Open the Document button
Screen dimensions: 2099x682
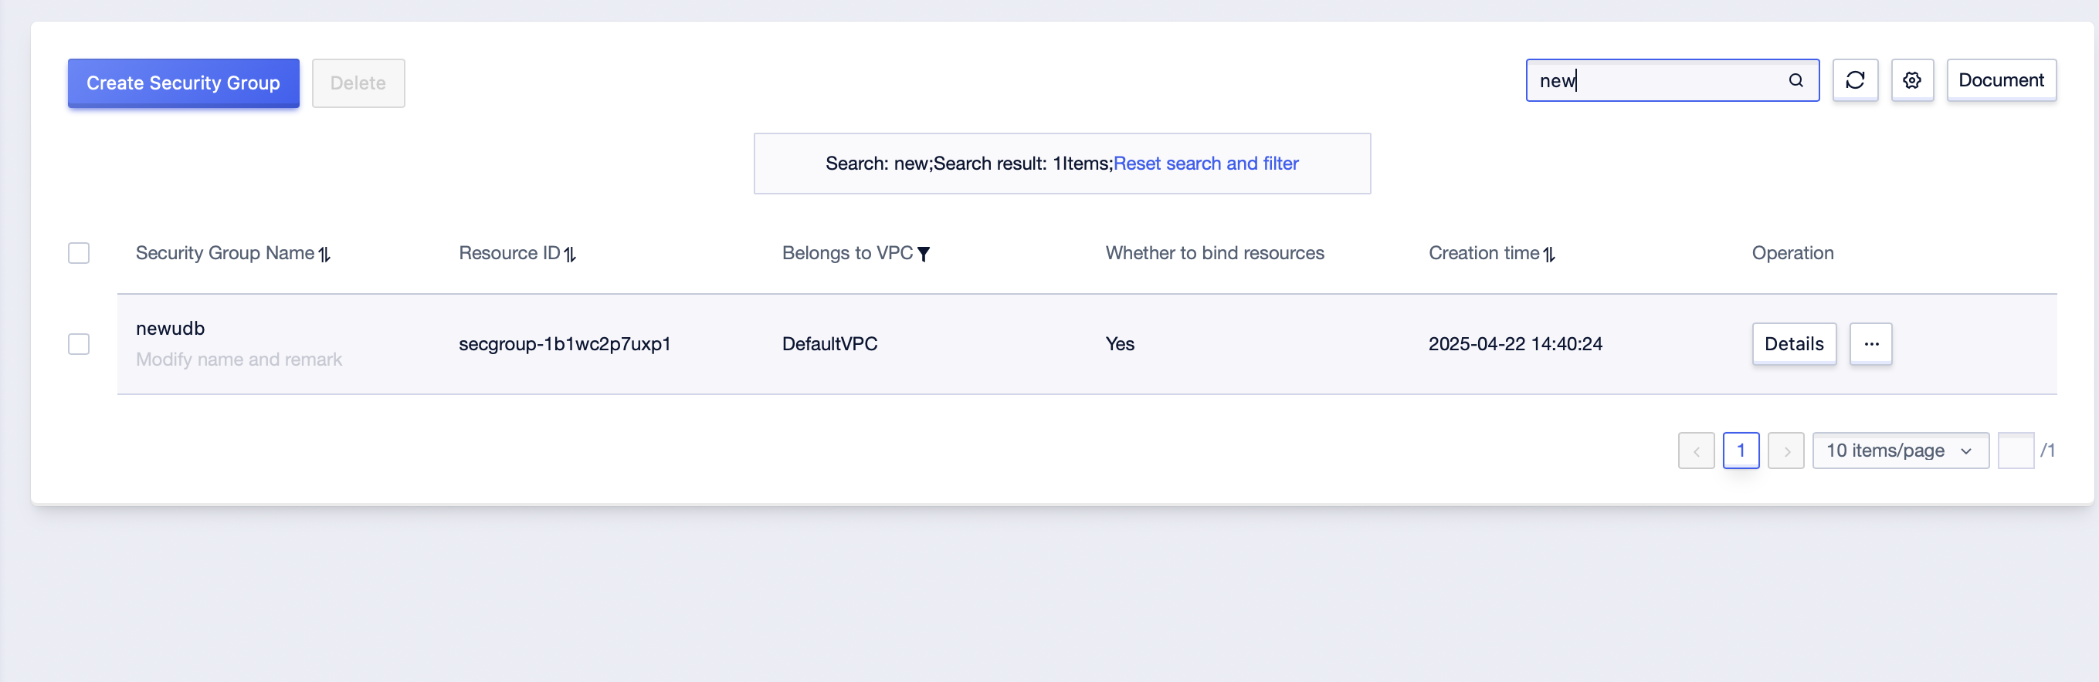coord(2001,79)
